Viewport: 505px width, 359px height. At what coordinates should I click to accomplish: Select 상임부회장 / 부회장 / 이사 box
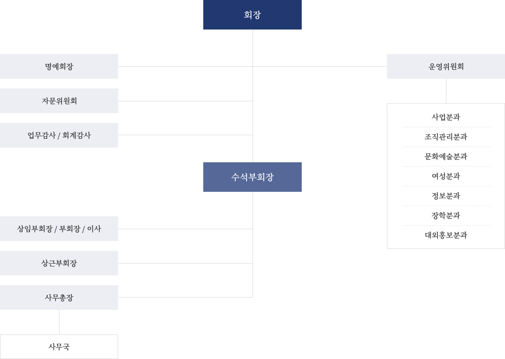[59, 229]
